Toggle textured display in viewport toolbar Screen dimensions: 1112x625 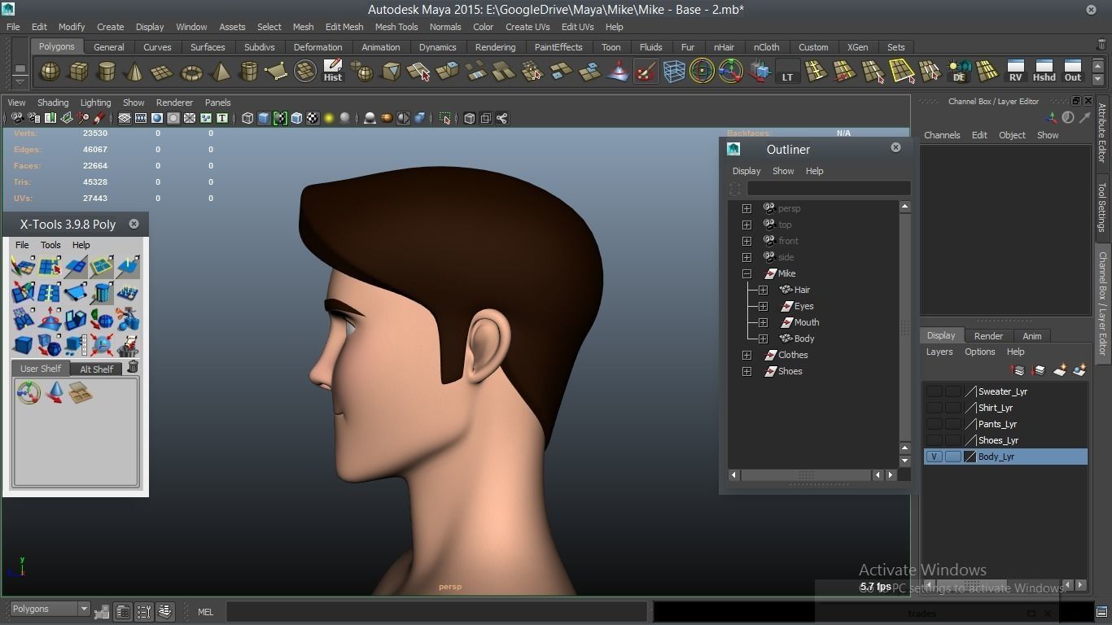[x=313, y=119]
